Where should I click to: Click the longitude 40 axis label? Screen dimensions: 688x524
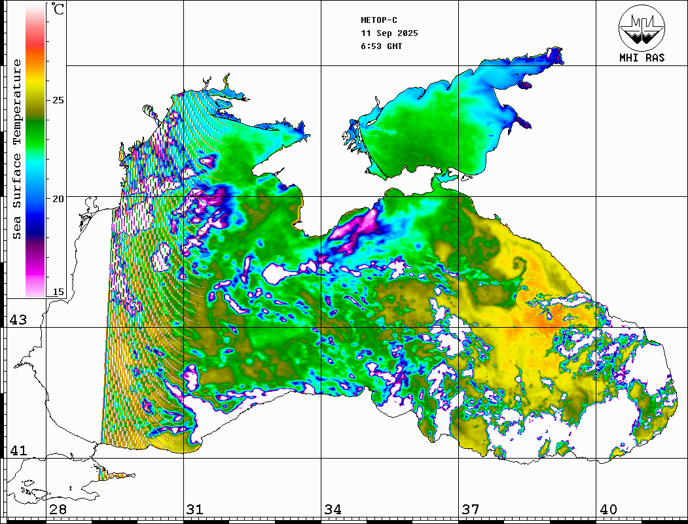608,510
